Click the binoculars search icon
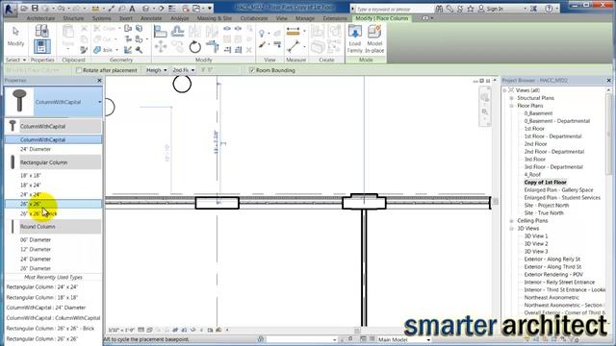 (439, 9)
